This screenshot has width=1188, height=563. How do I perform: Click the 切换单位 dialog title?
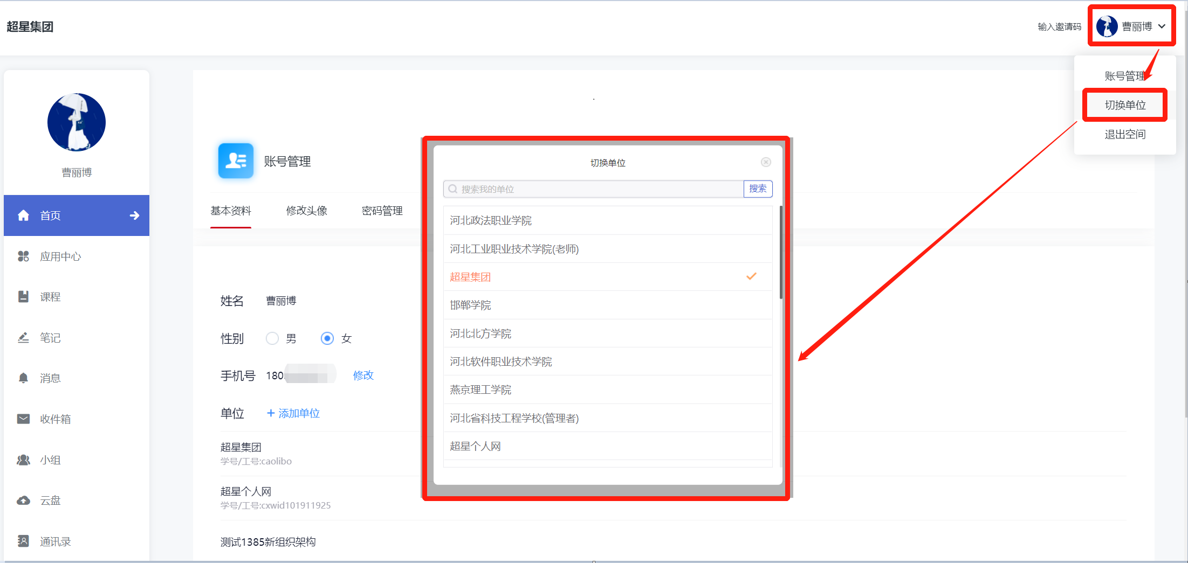[608, 163]
